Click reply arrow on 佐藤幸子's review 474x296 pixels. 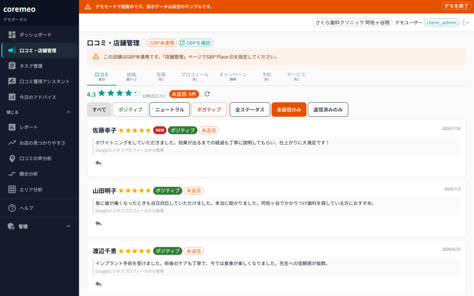tap(99, 163)
